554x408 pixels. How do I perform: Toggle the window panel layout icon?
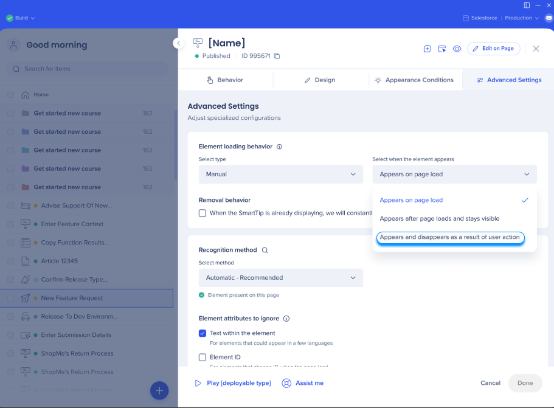coord(527,5)
